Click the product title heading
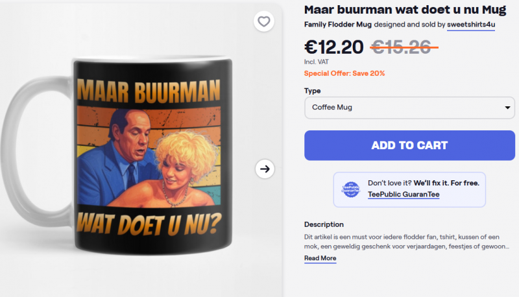519x297 pixels. coord(405,9)
